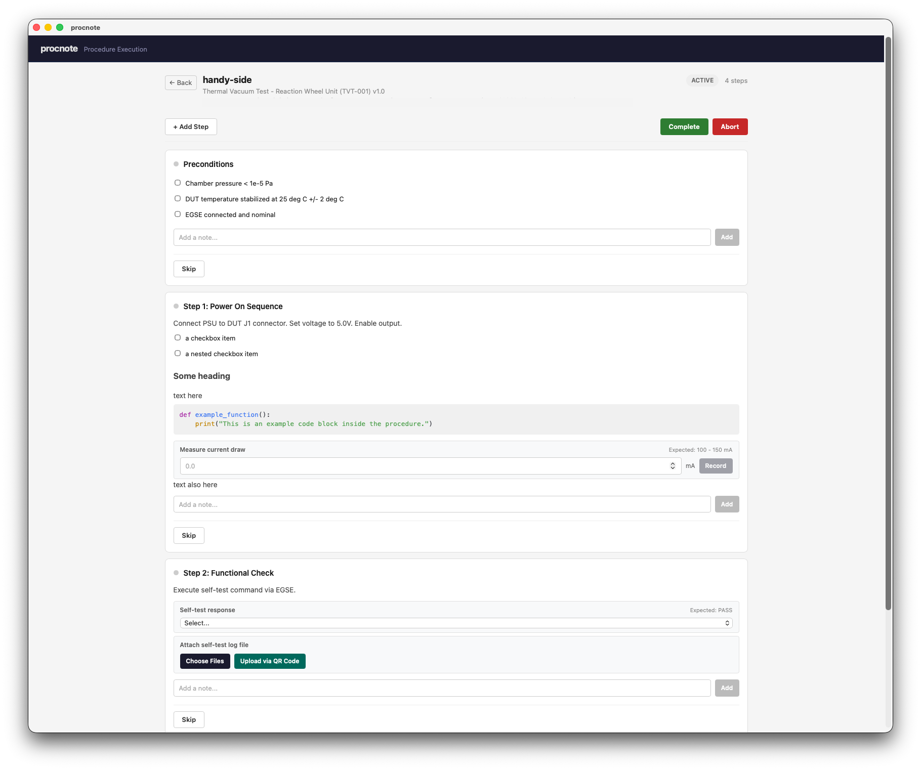This screenshot has height=770, width=921.
Task: Click 'Attach self-test log file' label
Action: pyautogui.click(x=214, y=645)
